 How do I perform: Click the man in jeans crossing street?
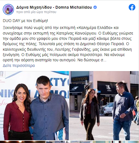(123, 111)
